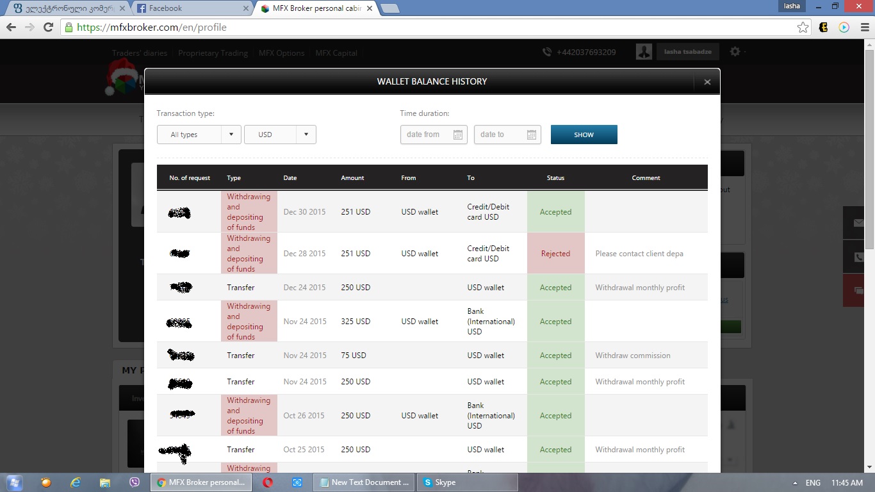Click the Dec 24 2015 date cell
Viewport: 875px width, 492px height.
[304, 288]
